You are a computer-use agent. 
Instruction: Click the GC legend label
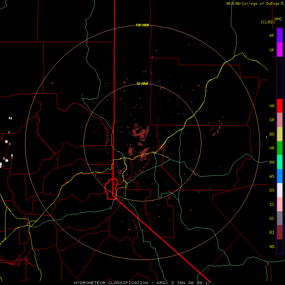272,218
